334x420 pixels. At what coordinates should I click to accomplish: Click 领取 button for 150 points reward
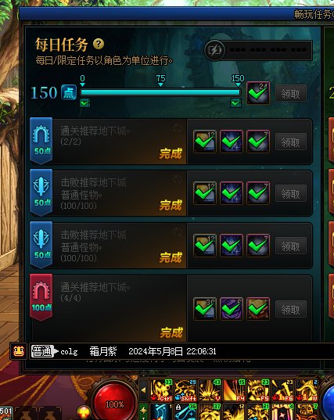pos(291,93)
